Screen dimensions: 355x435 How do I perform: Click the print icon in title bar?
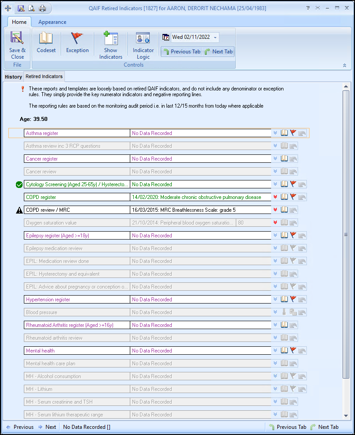coord(42,8)
